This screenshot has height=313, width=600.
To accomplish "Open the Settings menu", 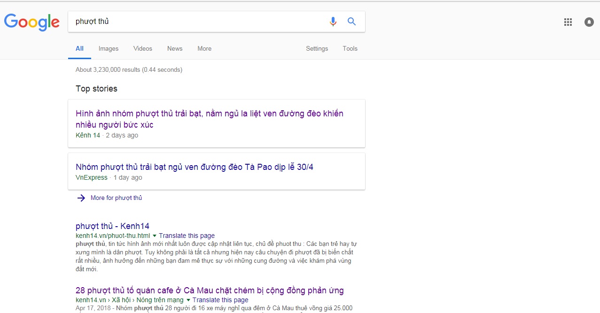I will pos(317,48).
